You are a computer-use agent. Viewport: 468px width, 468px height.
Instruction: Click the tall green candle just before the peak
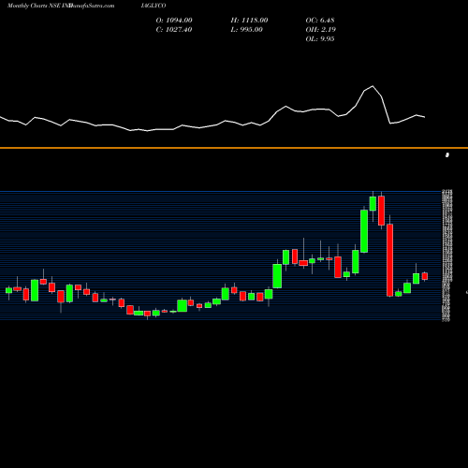(364, 231)
